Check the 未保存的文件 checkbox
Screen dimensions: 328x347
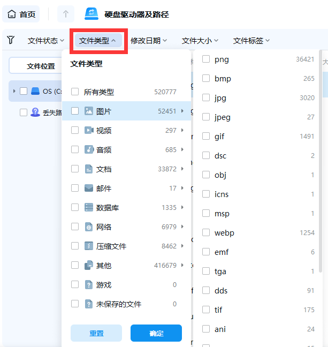coord(75,304)
